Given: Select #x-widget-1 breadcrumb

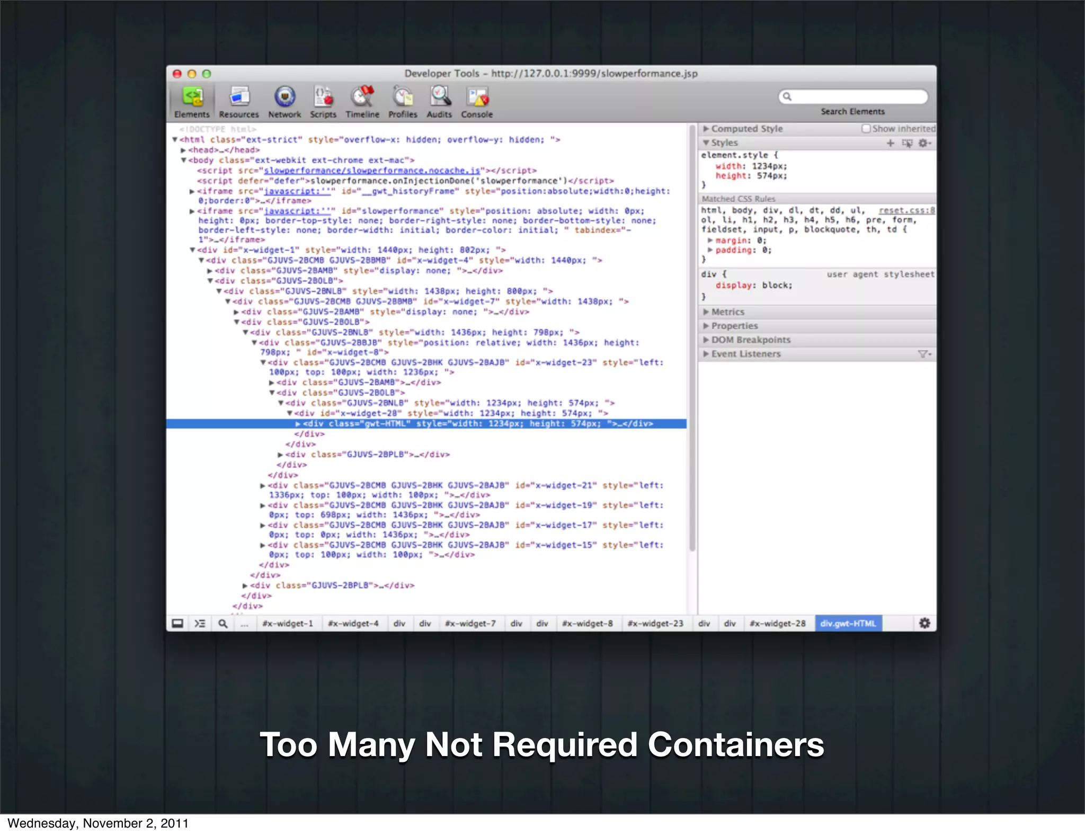Looking at the screenshot, I should click(x=288, y=624).
